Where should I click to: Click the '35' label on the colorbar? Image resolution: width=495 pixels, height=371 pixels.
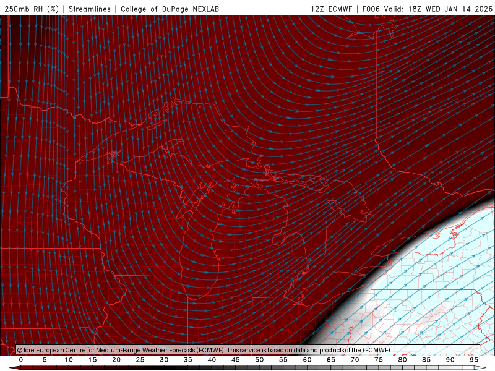pyautogui.click(x=188, y=360)
